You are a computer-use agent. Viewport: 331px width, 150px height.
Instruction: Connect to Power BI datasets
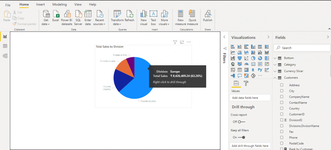(x=67, y=18)
